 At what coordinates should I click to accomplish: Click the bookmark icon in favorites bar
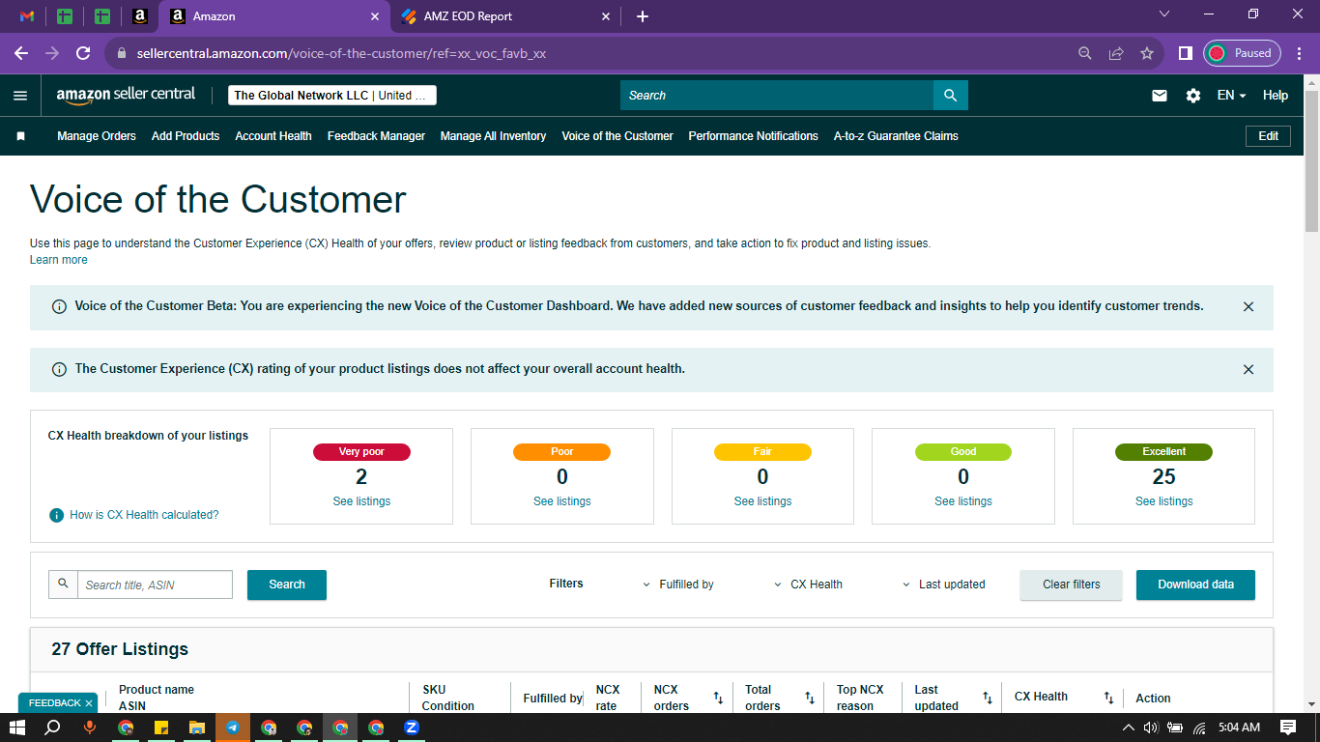coord(20,136)
